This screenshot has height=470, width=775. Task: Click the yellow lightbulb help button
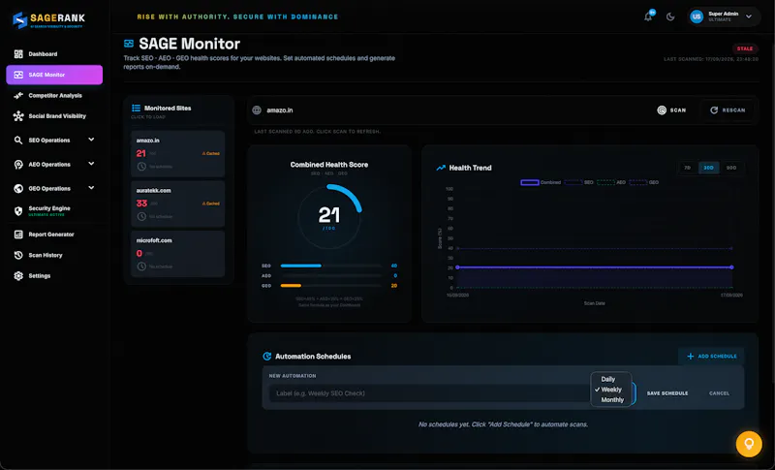[749, 443]
